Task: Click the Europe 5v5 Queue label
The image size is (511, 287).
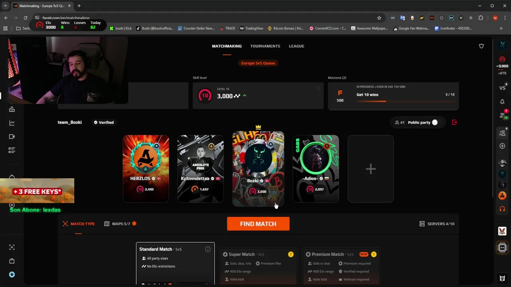Action: (258, 63)
